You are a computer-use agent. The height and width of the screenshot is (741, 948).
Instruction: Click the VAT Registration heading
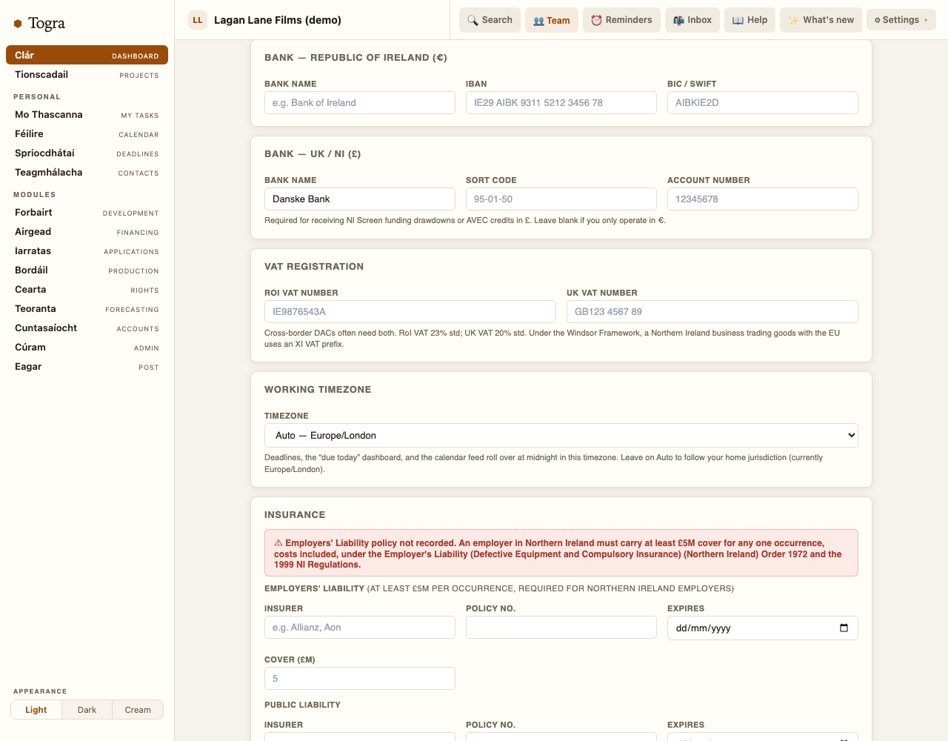(x=314, y=267)
